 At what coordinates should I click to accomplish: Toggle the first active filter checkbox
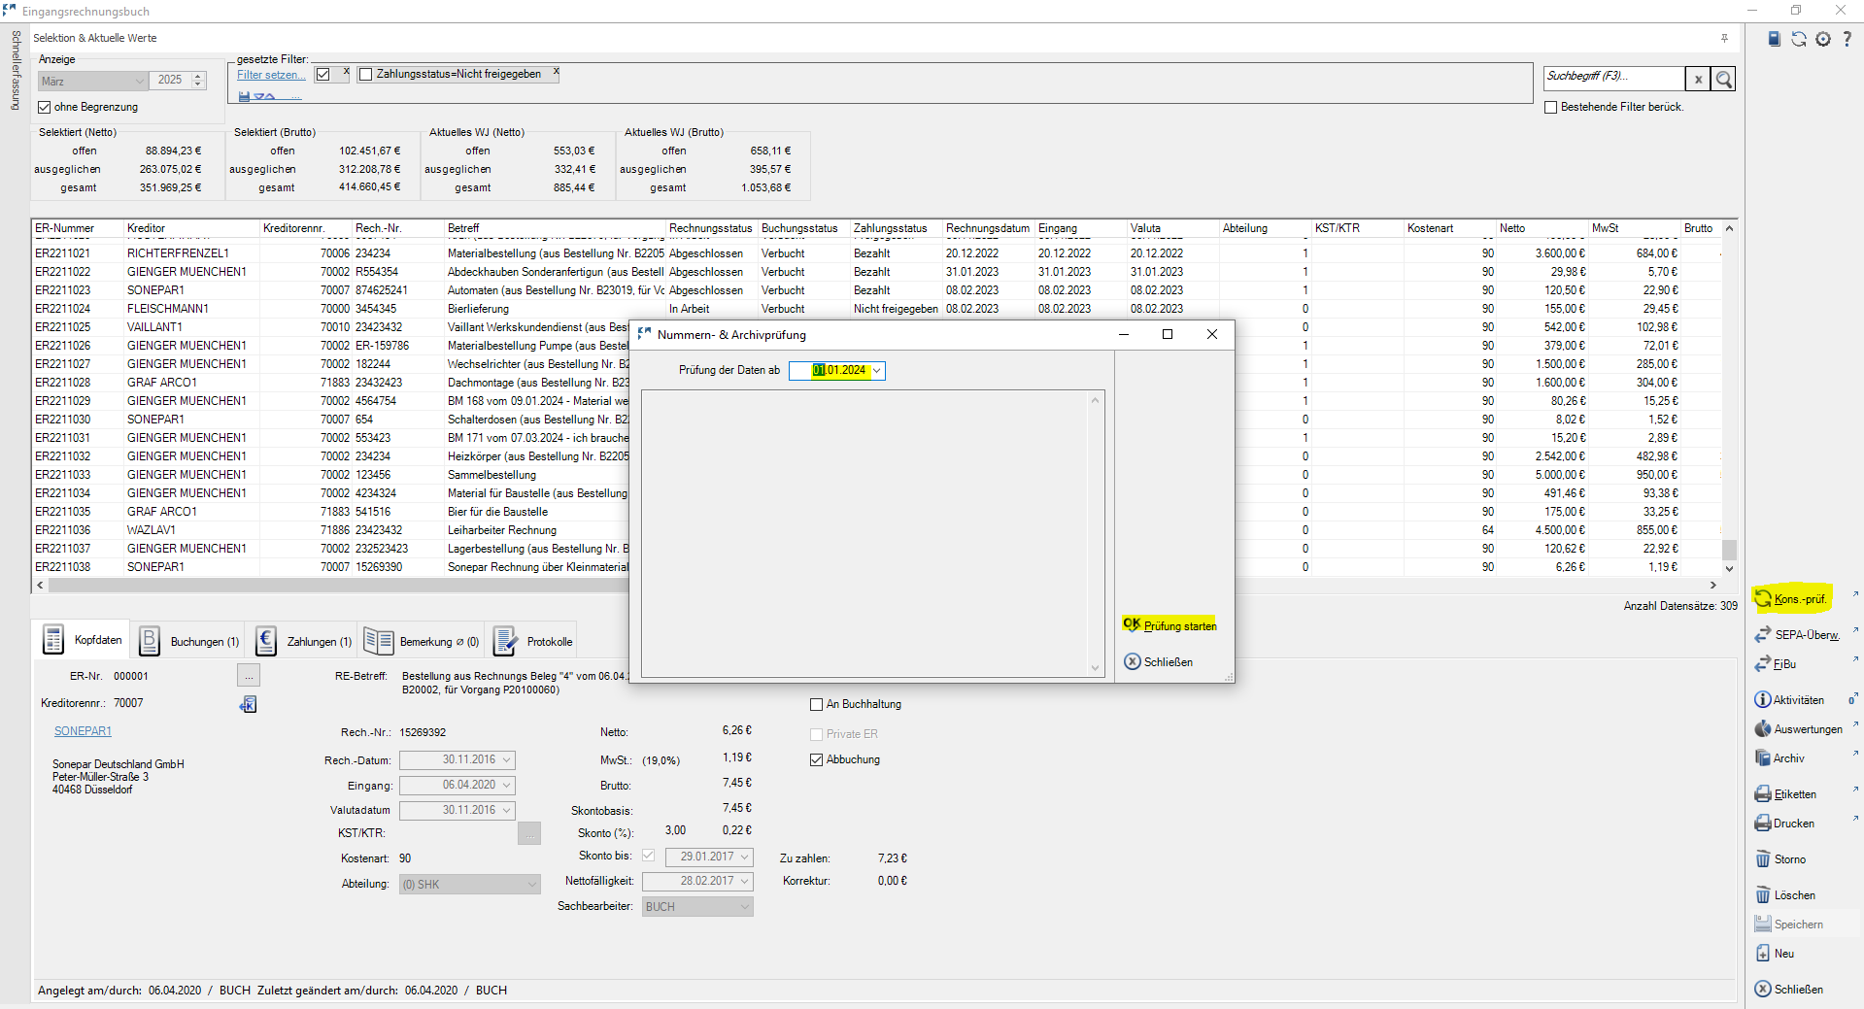point(322,74)
